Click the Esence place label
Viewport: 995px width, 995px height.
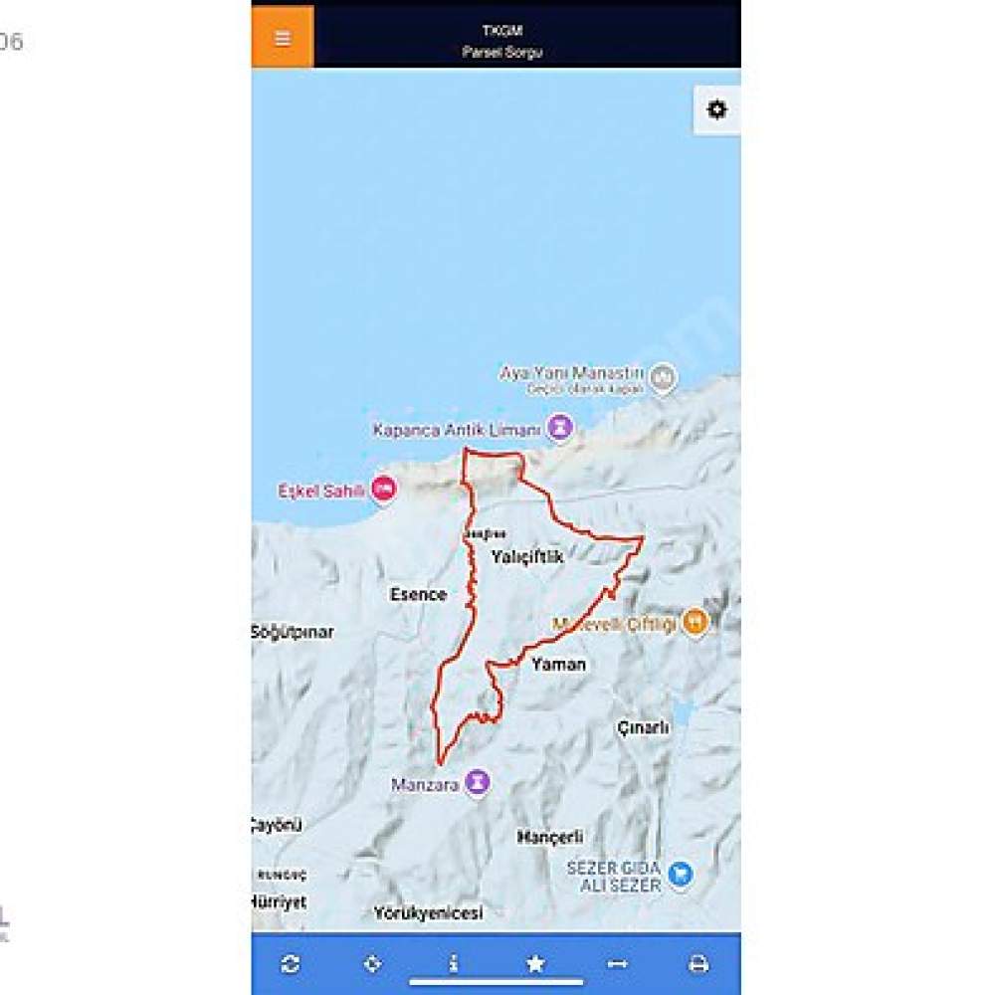[418, 595]
